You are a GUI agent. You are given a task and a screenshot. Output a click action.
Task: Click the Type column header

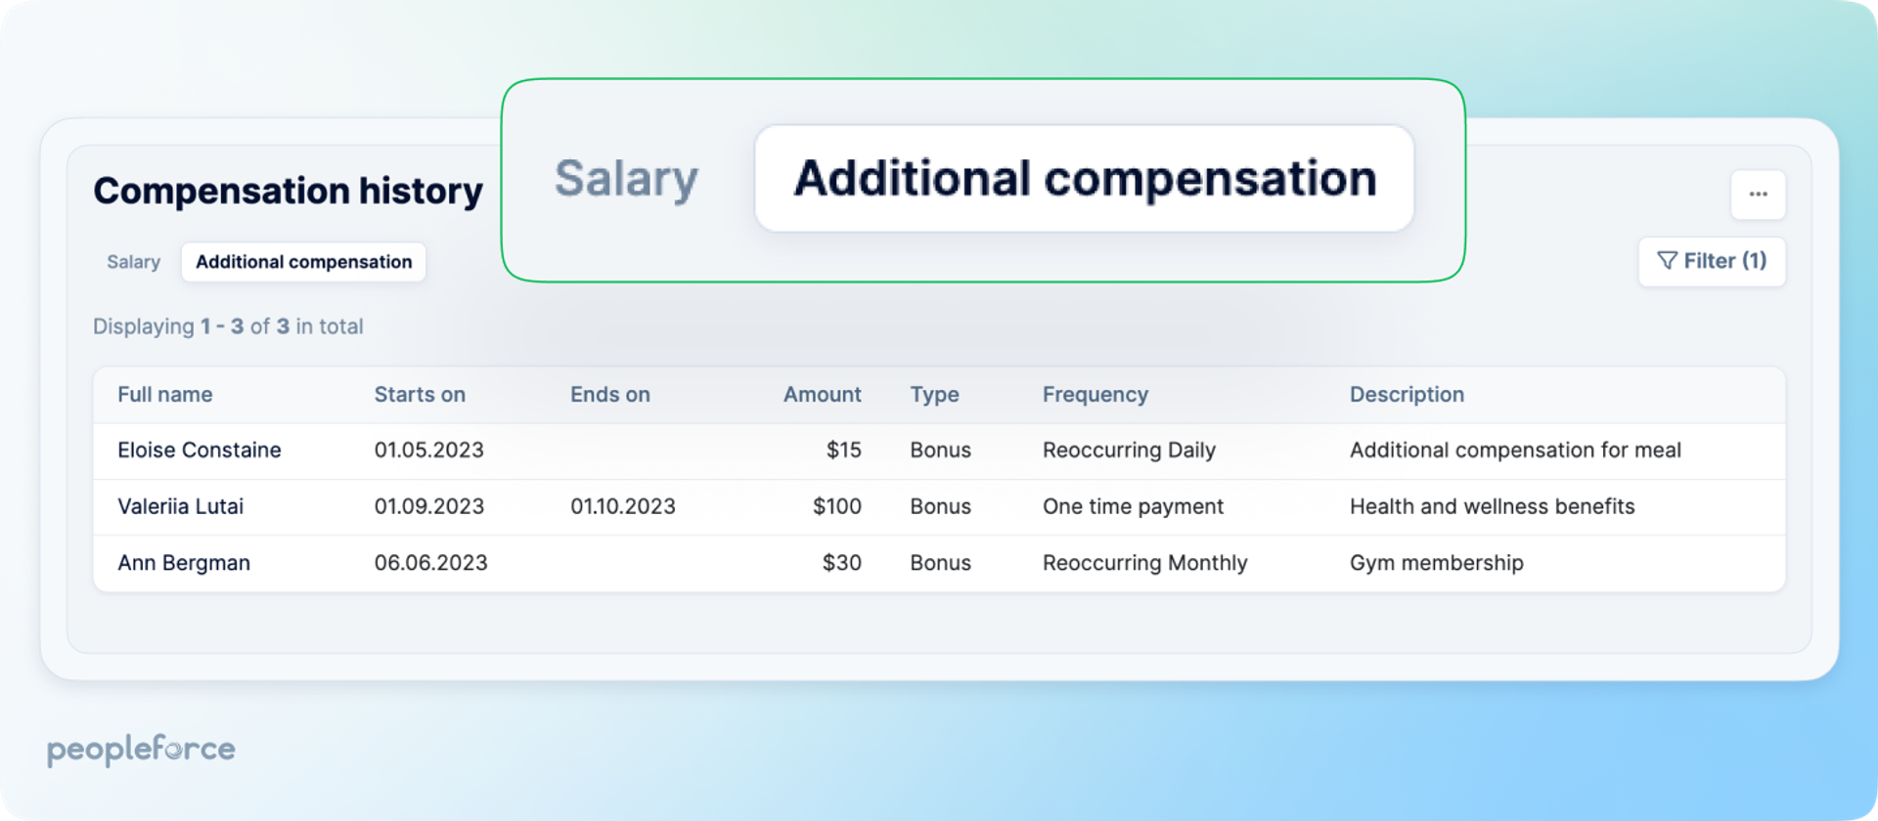tap(934, 395)
